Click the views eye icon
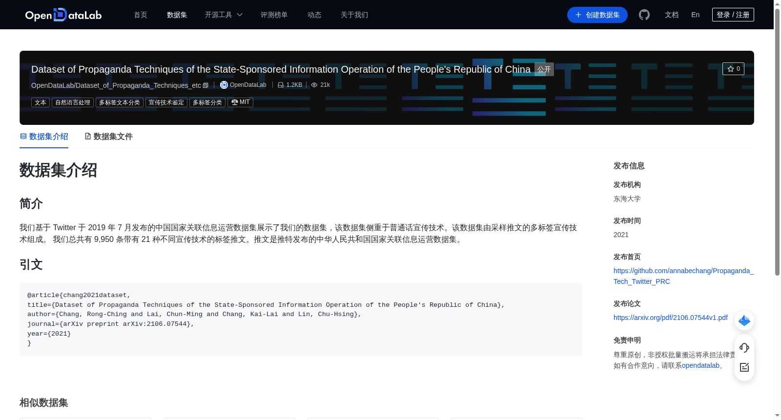 [314, 85]
